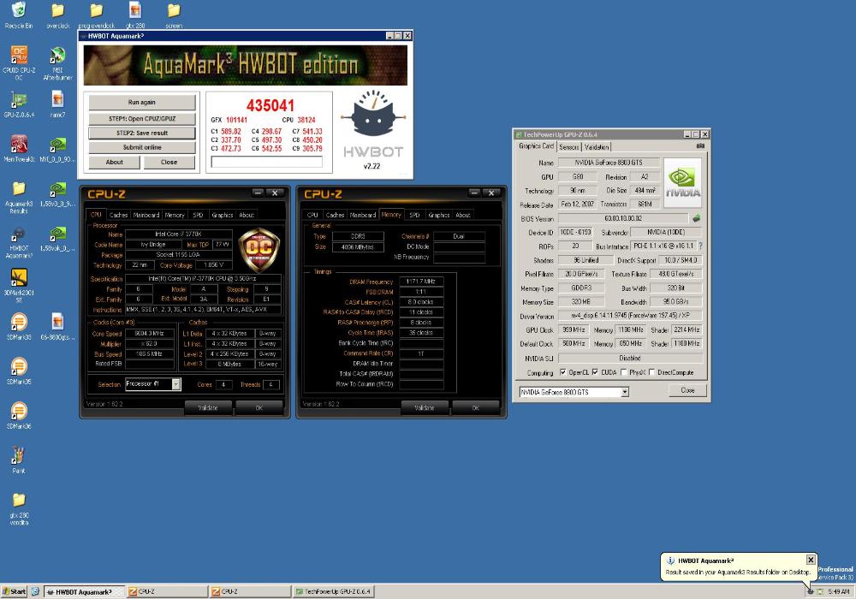Switch to TechPowerUp GPU-Z taskbar button
This screenshot has height=599, width=856.
[333, 592]
